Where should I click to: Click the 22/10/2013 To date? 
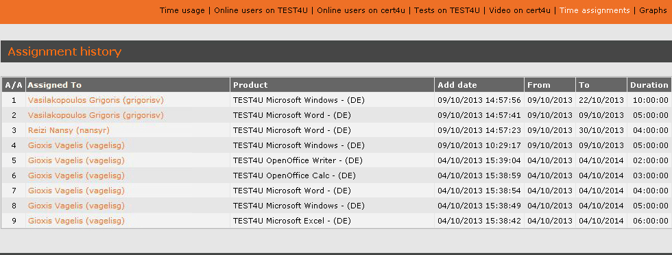(601, 100)
